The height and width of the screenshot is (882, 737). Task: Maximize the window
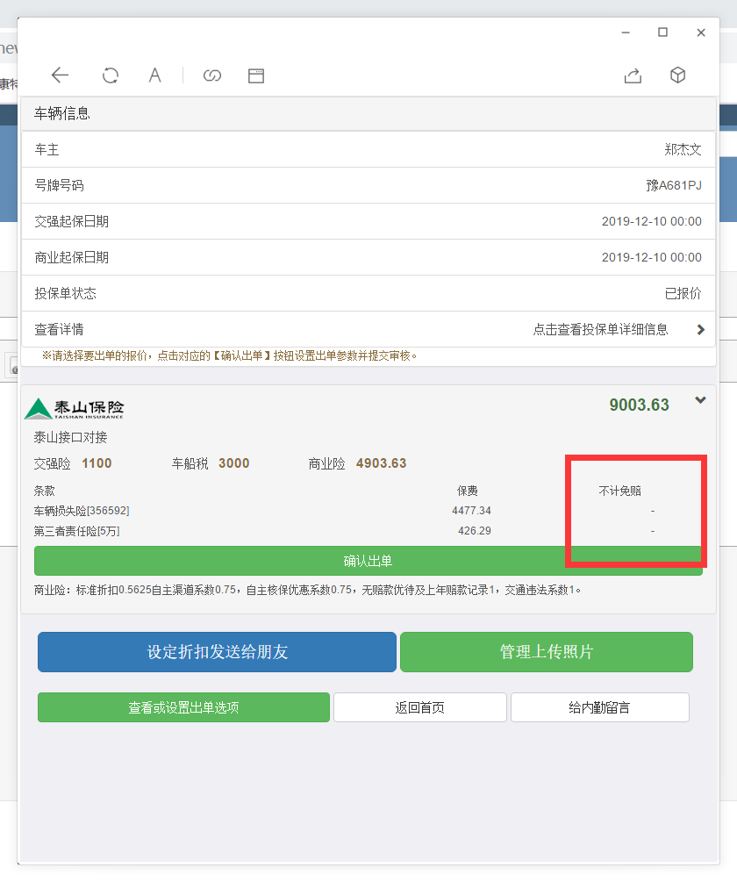coord(662,32)
